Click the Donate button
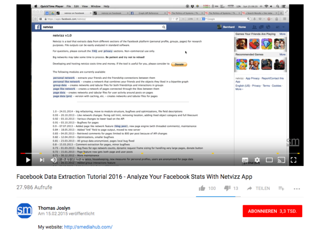This screenshot has width=311, height=235. point(179,65)
